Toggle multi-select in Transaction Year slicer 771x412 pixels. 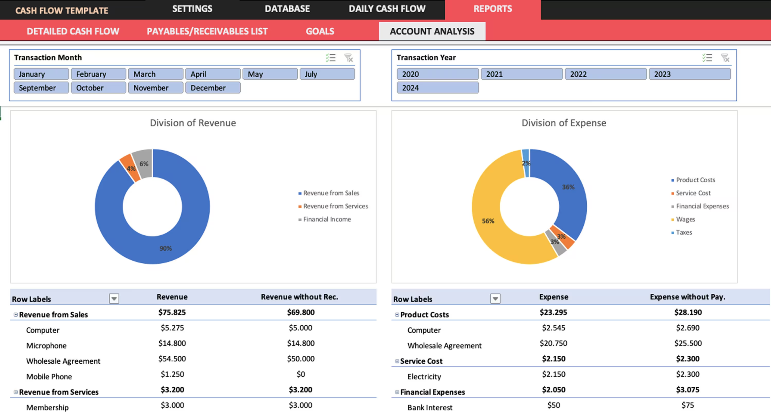click(x=707, y=57)
